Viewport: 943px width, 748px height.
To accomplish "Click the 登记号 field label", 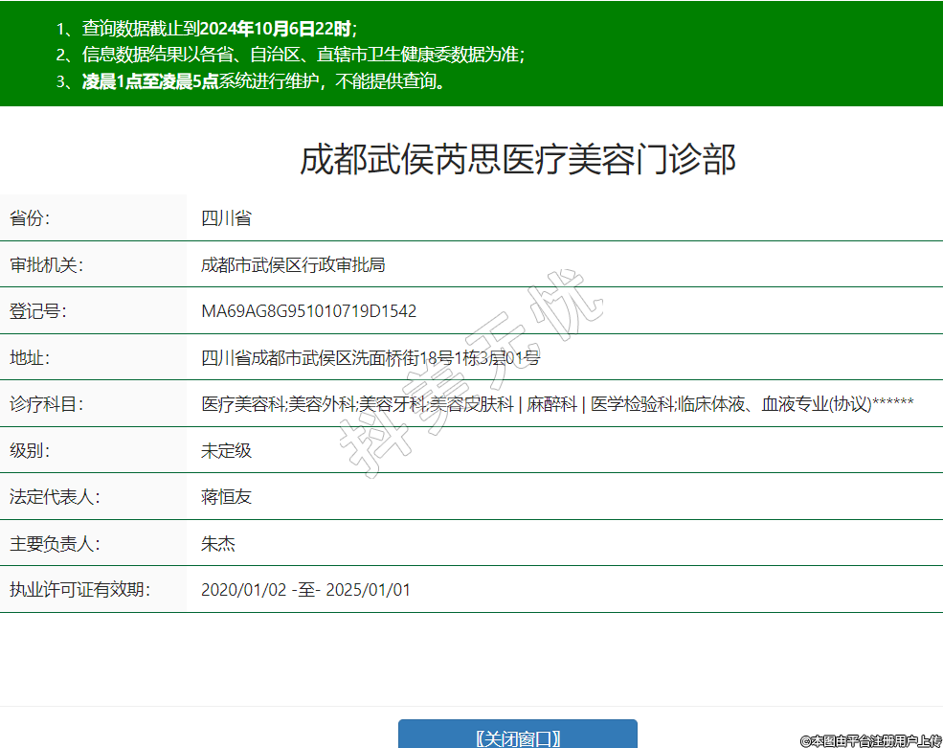I will coord(37,311).
